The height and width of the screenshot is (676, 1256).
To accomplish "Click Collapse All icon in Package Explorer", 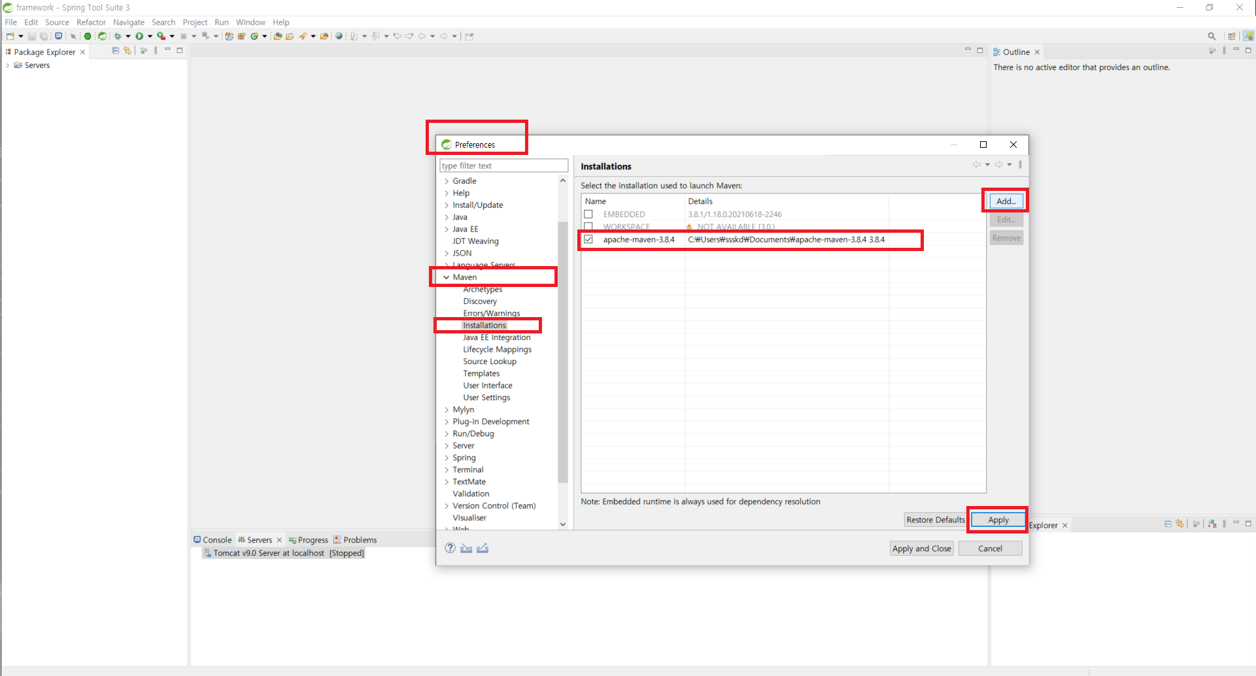I will click(116, 50).
